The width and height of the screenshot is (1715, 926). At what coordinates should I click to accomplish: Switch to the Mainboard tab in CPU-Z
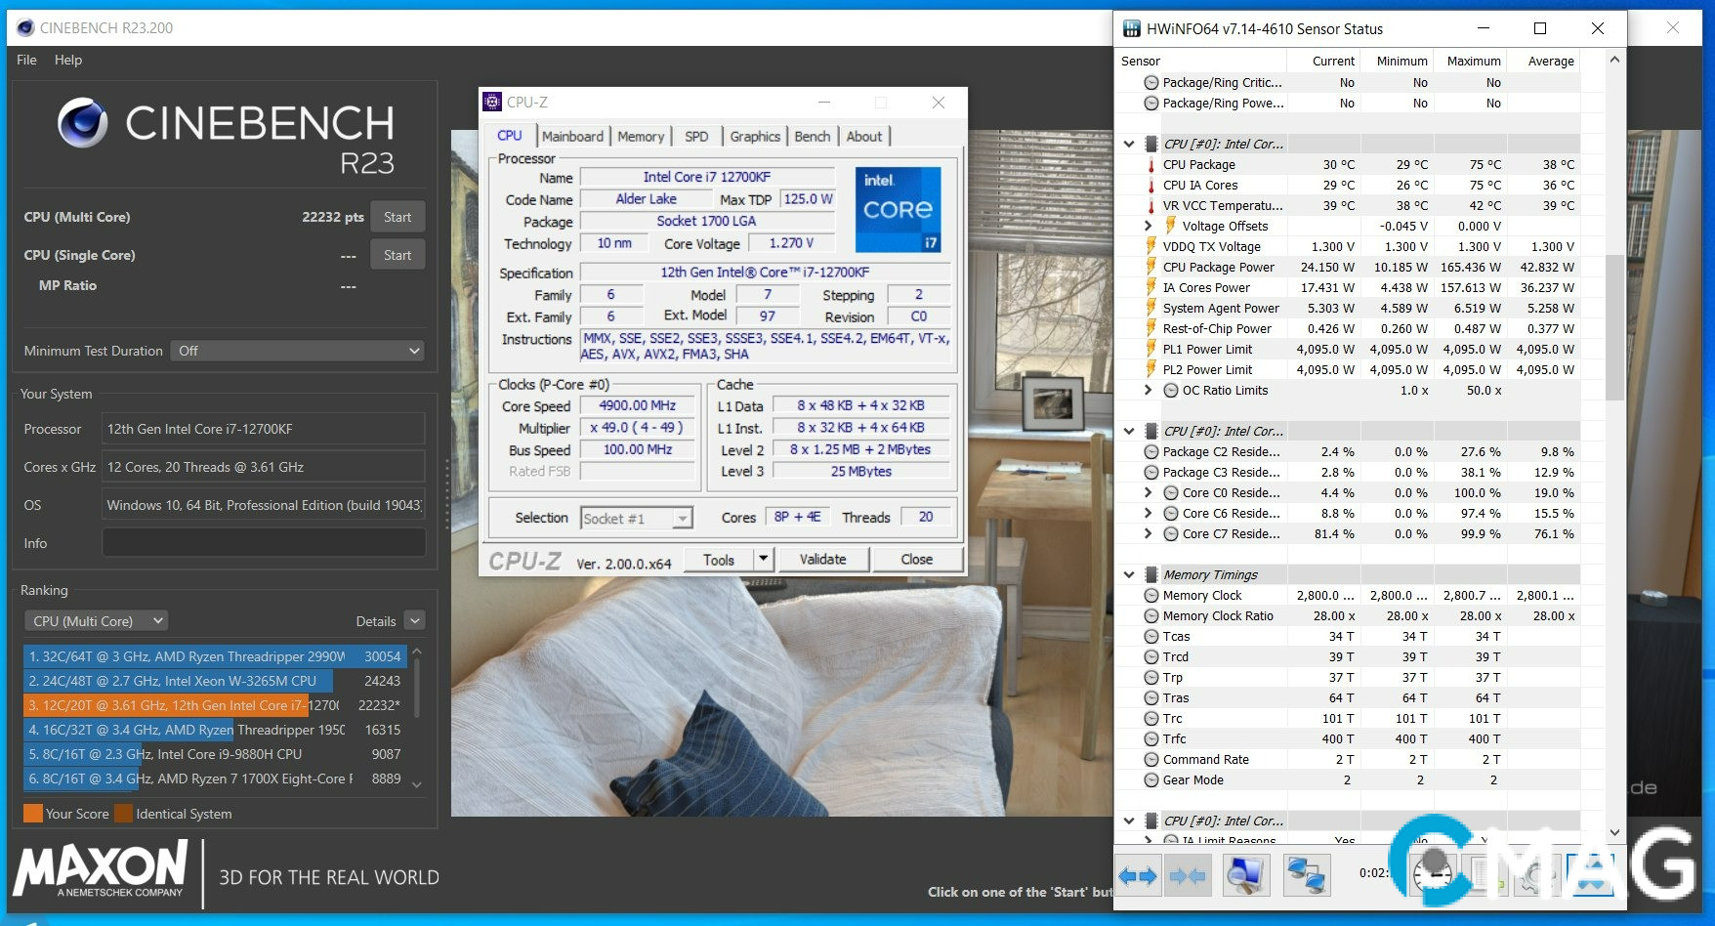coord(572,137)
